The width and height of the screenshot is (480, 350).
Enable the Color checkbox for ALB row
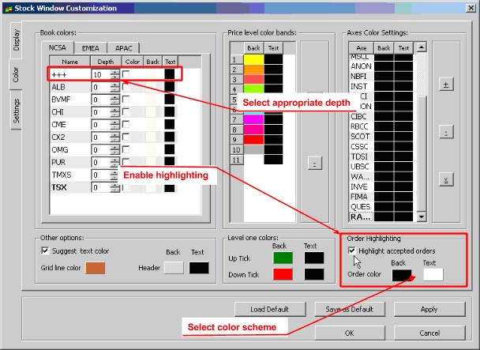(126, 87)
